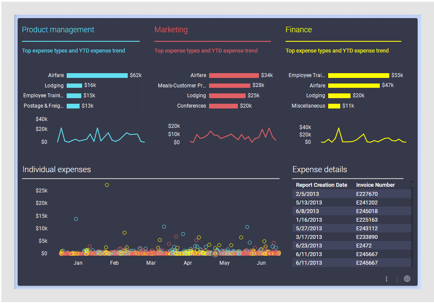Click the Finance section title
Viewport: 434px width, 303px height.
(x=299, y=30)
